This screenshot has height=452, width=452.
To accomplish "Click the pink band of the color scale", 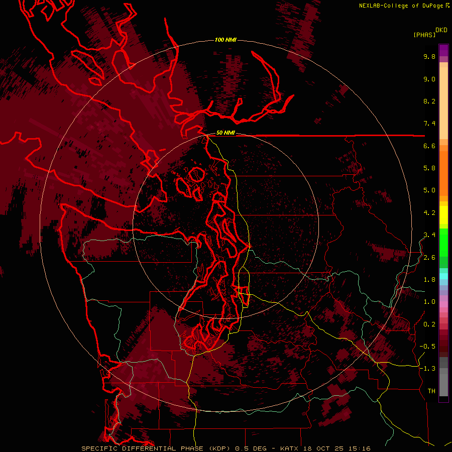I will [x=443, y=304].
